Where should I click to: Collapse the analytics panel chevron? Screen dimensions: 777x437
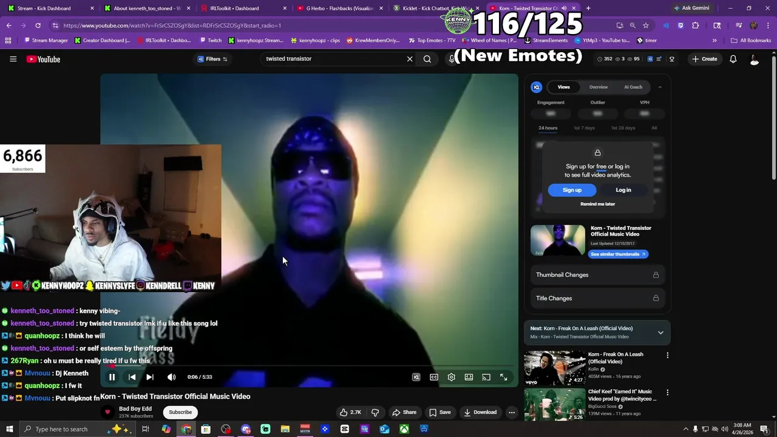(660, 87)
